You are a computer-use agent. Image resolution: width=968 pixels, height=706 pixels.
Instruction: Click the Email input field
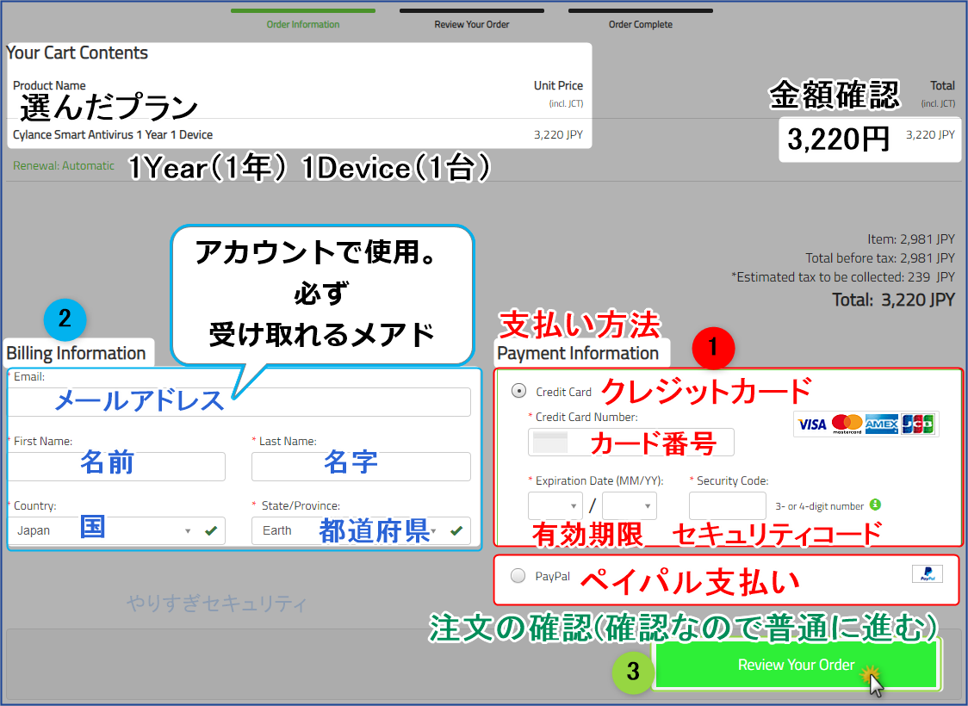click(239, 402)
